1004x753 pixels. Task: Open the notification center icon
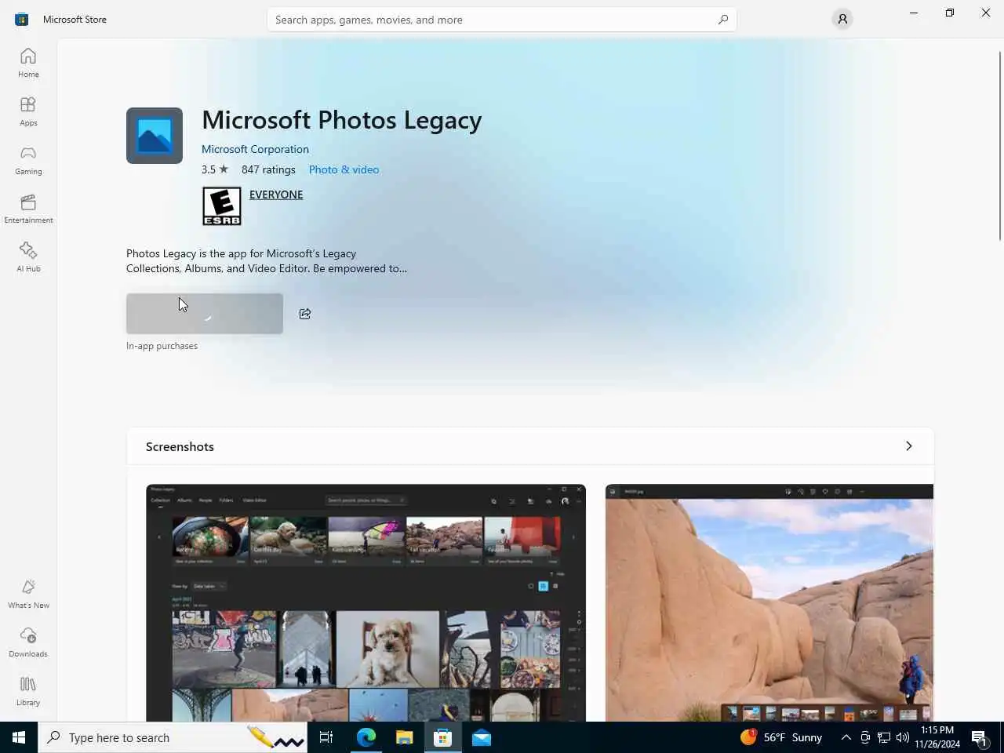(980, 737)
